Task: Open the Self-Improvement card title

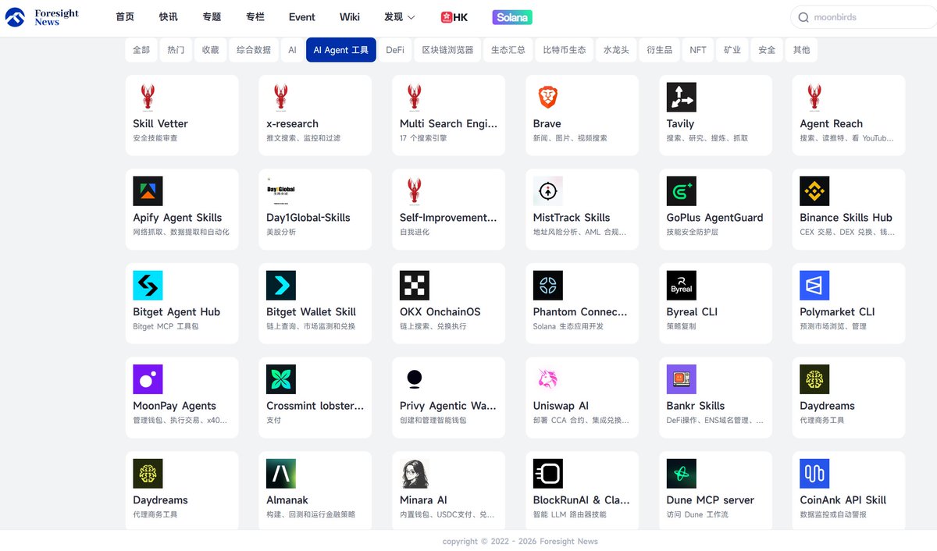Action: tap(448, 218)
